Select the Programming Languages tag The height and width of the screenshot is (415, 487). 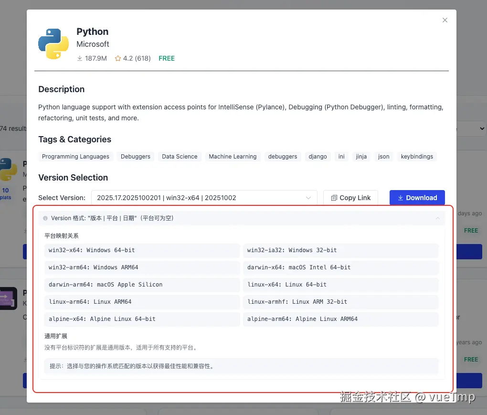click(x=75, y=157)
